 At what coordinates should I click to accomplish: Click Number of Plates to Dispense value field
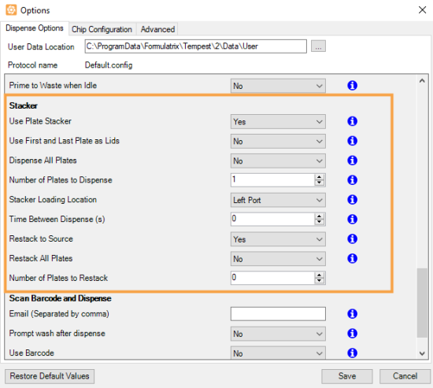coord(273,180)
